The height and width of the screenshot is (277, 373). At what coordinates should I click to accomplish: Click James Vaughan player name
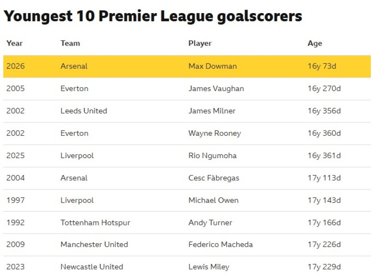pyautogui.click(x=216, y=88)
